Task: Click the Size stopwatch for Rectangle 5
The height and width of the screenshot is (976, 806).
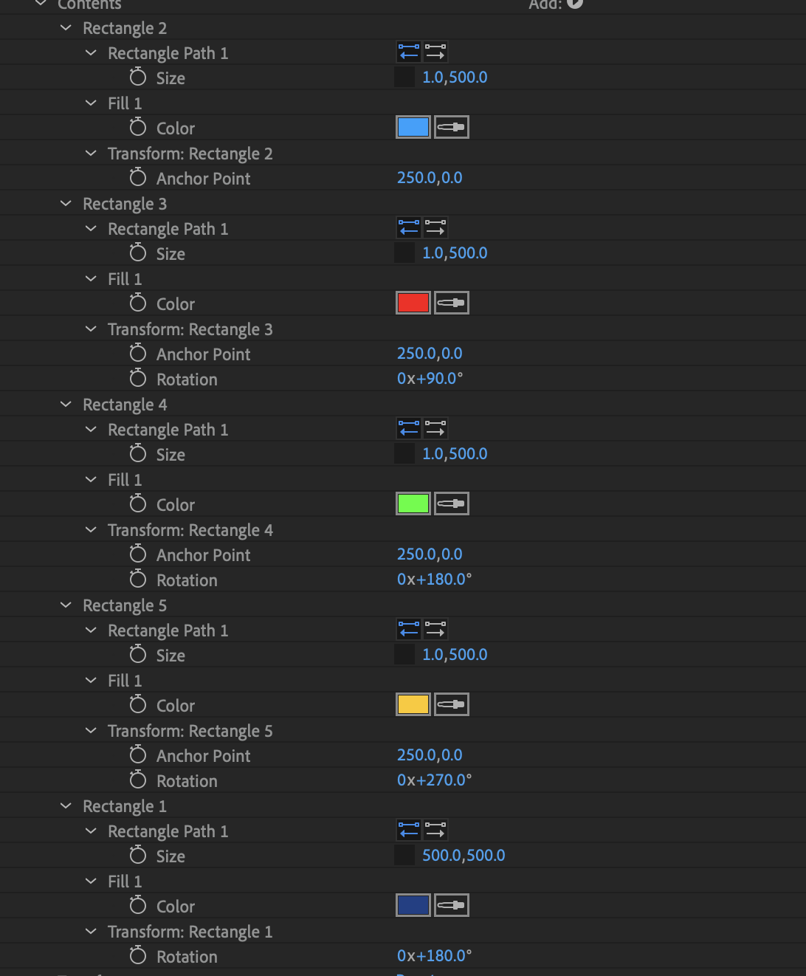Action: point(137,655)
